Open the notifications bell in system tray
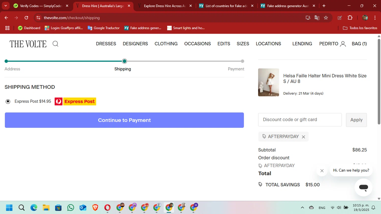Image resolution: width=381 pixels, height=214 pixels. pos(373,208)
